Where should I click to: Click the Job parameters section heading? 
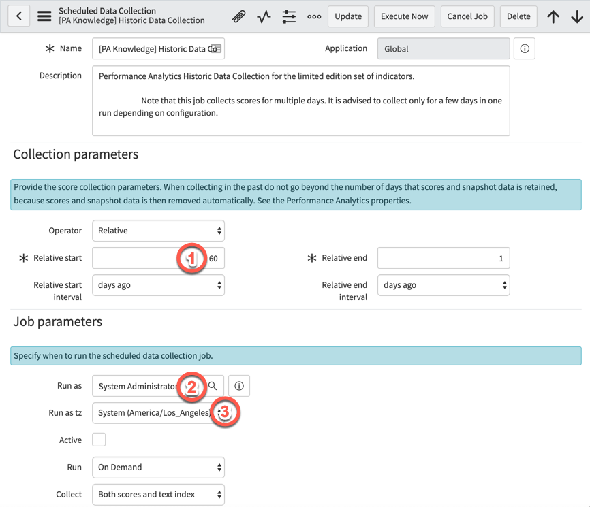pos(58,322)
